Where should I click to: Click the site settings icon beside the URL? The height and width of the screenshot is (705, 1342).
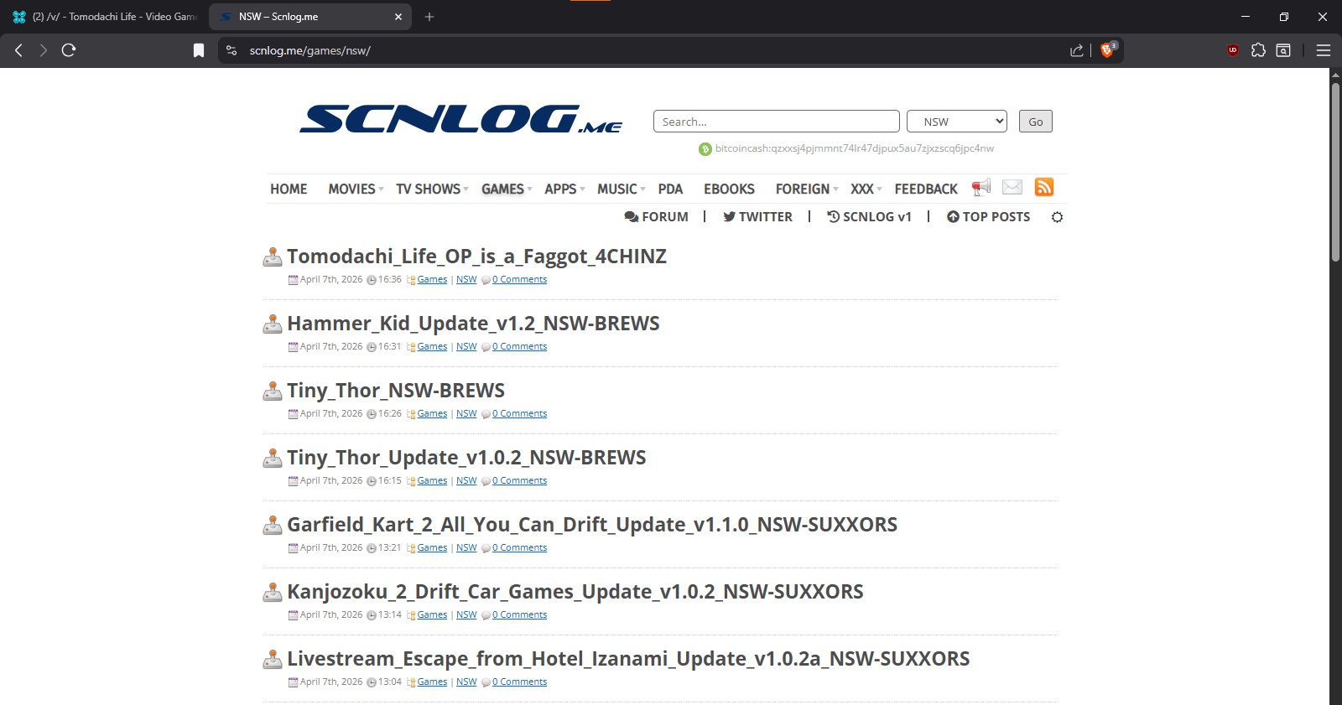point(231,50)
